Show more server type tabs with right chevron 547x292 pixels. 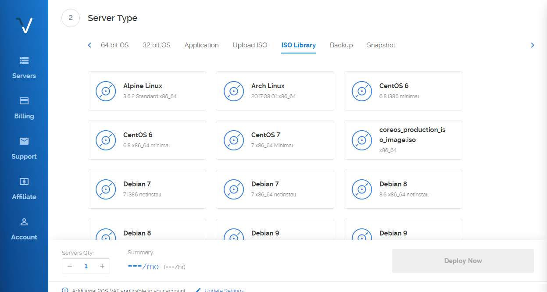533,45
